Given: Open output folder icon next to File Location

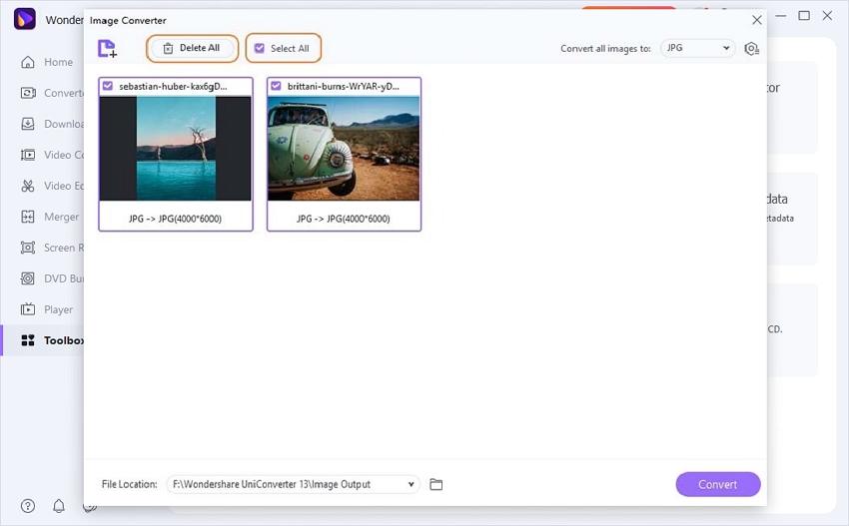Looking at the screenshot, I should (435, 484).
